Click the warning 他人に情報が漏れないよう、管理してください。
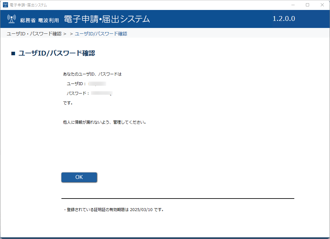 (x=105, y=122)
